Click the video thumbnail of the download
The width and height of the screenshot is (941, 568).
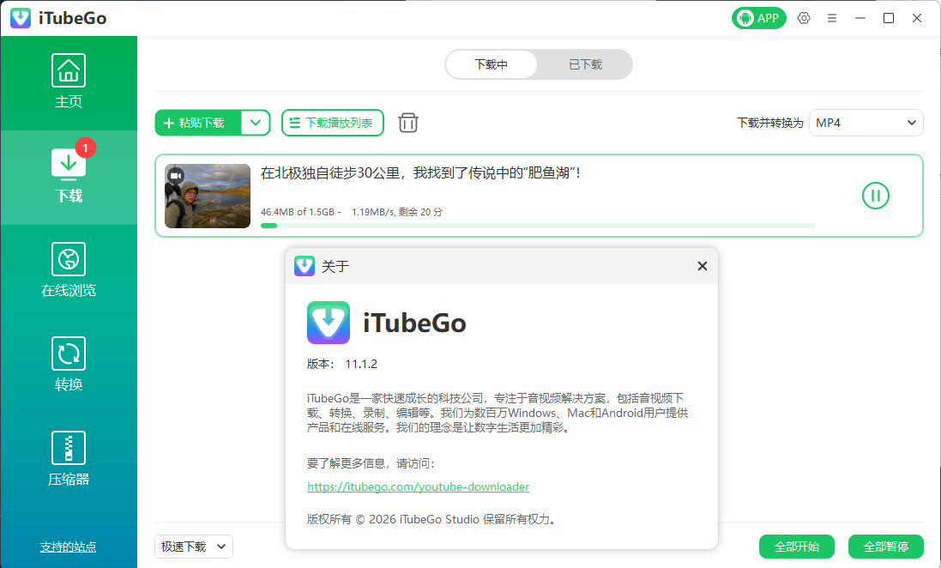208,196
